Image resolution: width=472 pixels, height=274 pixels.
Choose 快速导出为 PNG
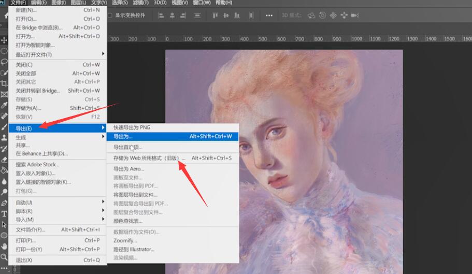click(x=173, y=127)
